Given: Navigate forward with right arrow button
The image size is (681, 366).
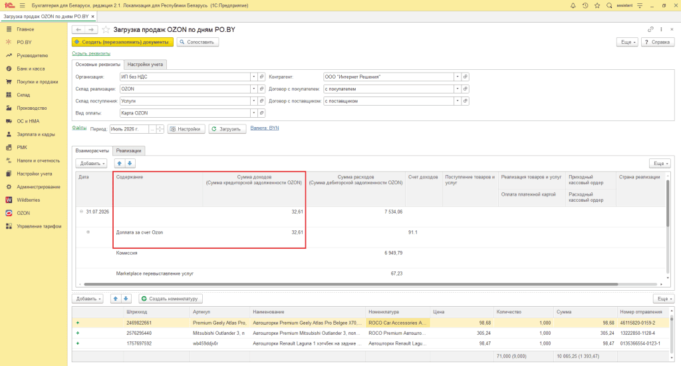Looking at the screenshot, I should pos(90,29).
